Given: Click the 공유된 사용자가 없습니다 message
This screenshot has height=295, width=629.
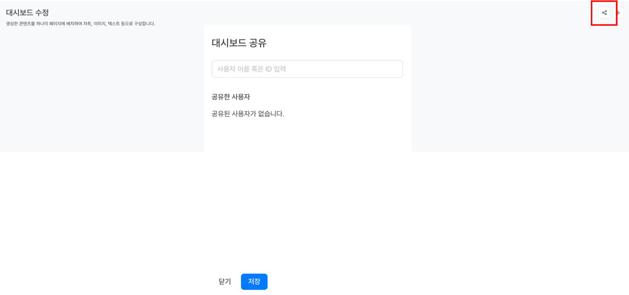Looking at the screenshot, I should [247, 114].
